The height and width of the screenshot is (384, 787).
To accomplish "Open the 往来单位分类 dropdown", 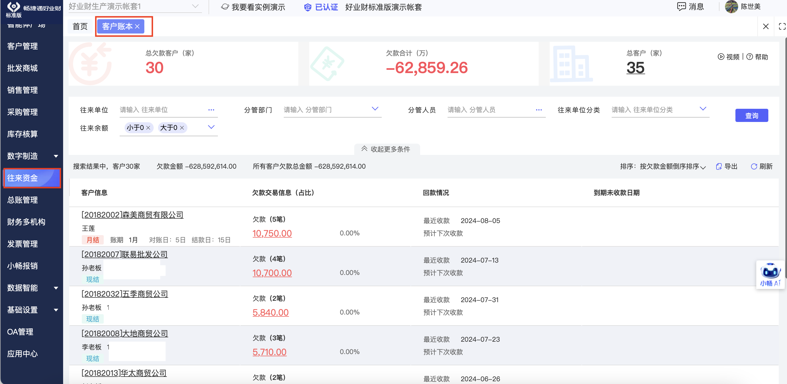I will (703, 109).
